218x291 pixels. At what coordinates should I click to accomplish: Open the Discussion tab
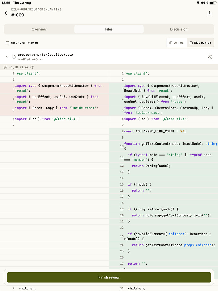(179, 29)
